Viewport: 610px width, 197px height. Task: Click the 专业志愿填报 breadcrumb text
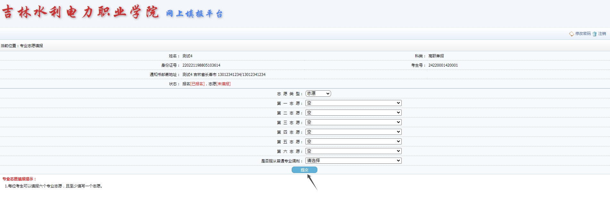point(31,46)
